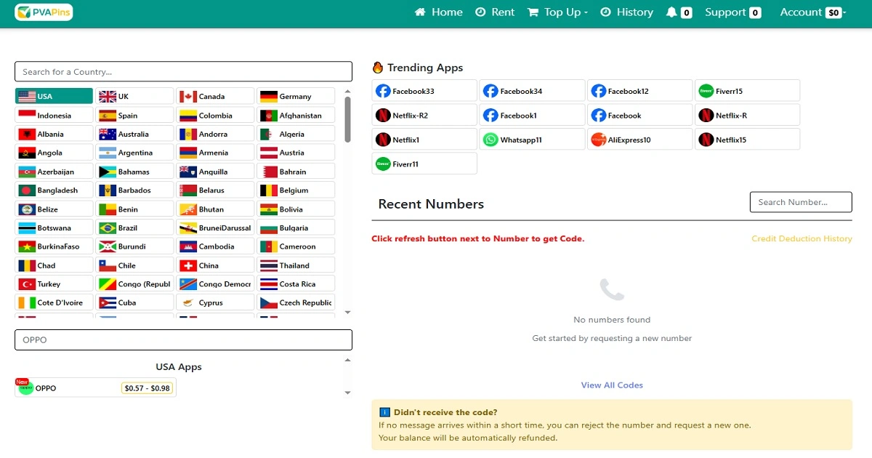
Task: Open Credit Deduction History link
Action: pyautogui.click(x=802, y=238)
